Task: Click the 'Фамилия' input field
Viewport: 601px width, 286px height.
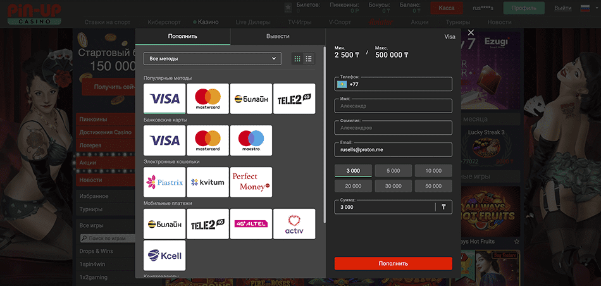Action: pos(393,128)
